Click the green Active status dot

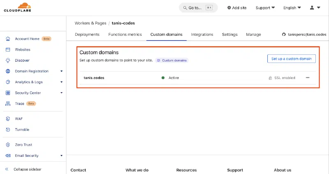tap(163, 78)
